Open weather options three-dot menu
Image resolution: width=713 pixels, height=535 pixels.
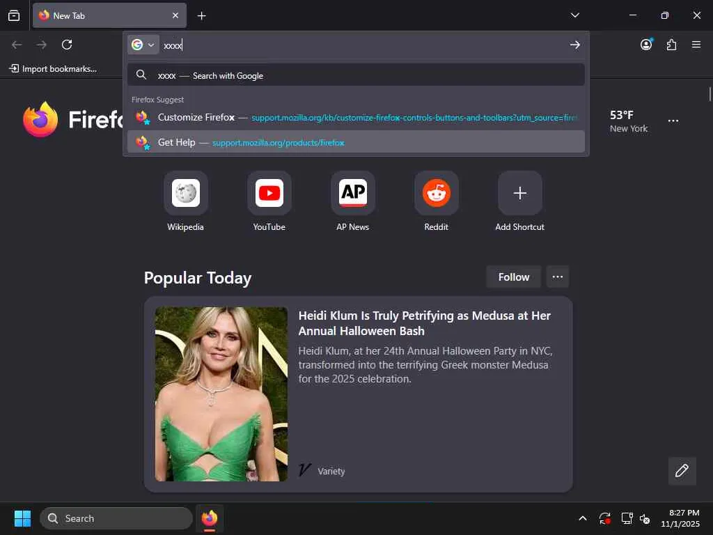point(673,121)
